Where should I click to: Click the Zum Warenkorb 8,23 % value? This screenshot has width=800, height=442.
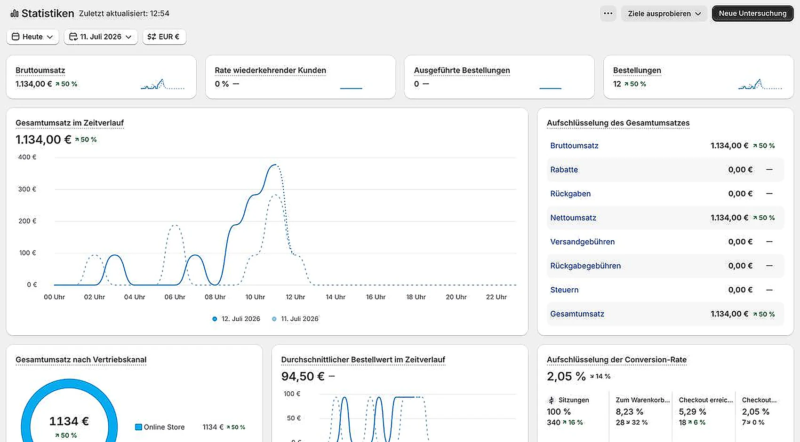629,411
